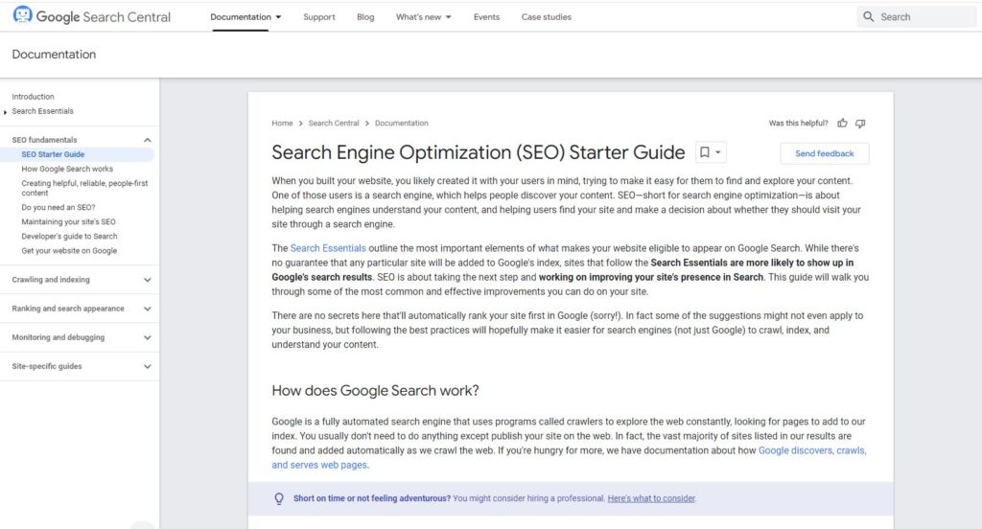
Task: Open the Search Essentials link in text
Action: coord(328,248)
